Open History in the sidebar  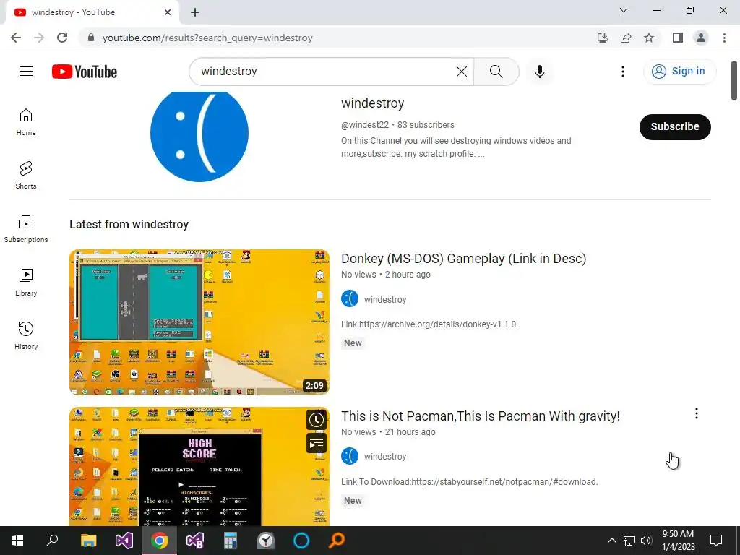click(x=26, y=335)
